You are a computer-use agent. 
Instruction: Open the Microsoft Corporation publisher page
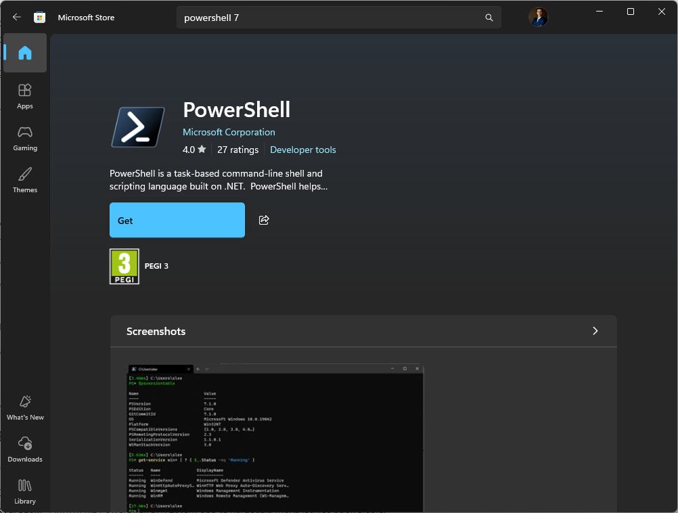click(229, 132)
